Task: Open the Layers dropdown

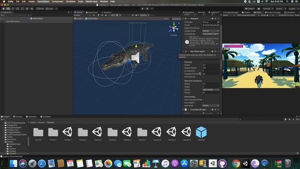Action: coord(281,8)
